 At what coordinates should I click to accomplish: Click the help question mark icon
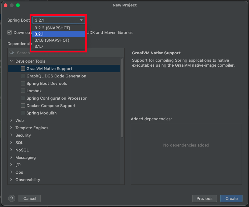coord(11,198)
